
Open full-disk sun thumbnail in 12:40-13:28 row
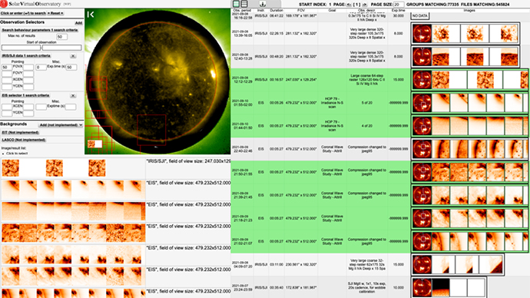pos(422,56)
